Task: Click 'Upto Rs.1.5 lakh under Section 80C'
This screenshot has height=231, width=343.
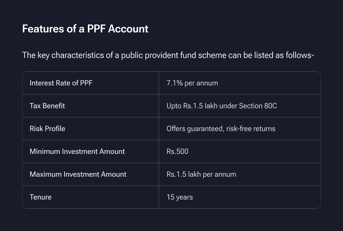Action: coord(221,106)
